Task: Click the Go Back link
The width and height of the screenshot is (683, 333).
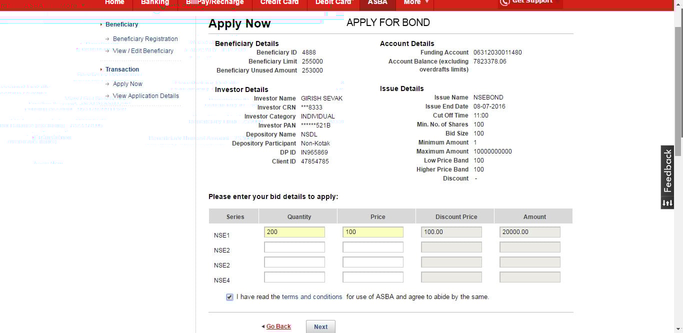Action: coord(278,326)
